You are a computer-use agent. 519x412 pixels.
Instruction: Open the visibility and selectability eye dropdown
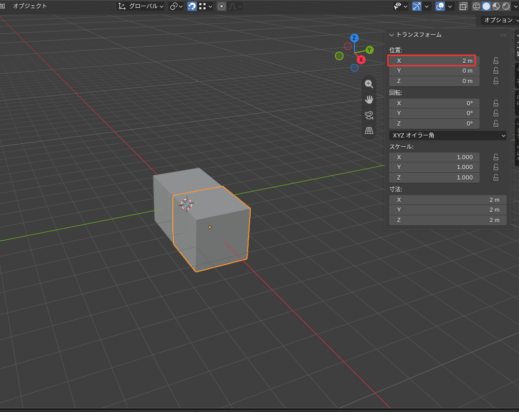click(400, 6)
